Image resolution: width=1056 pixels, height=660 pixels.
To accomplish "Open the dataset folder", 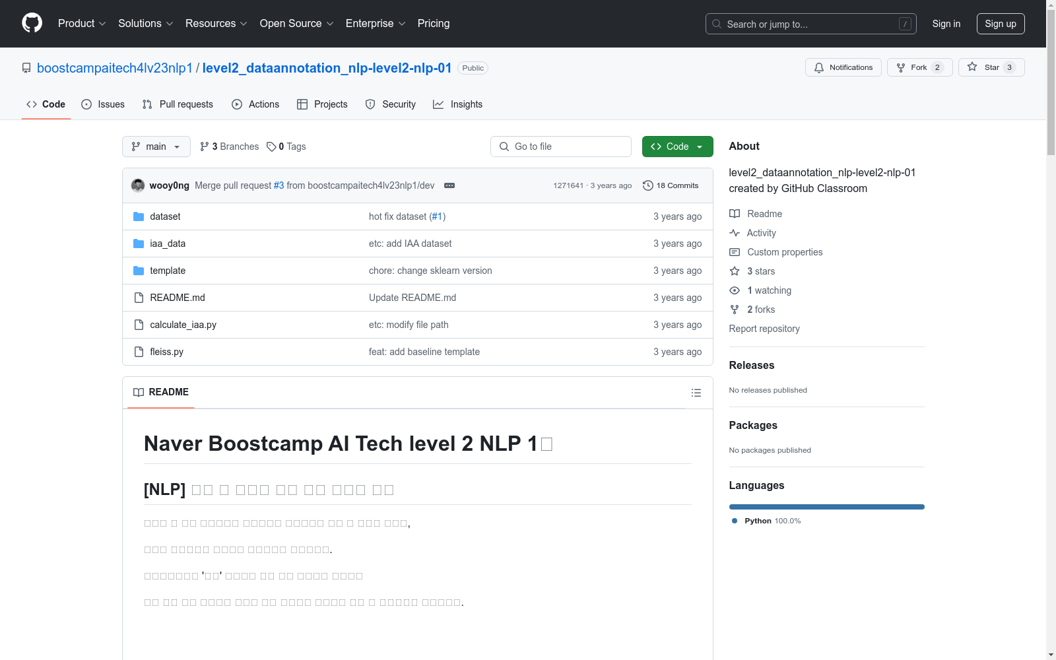I will (x=165, y=216).
